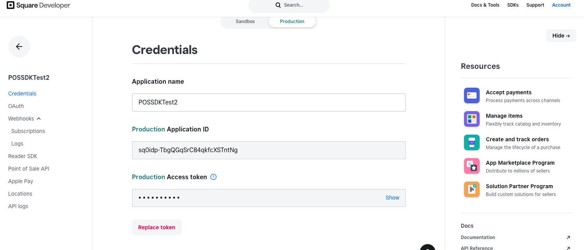Click the Manage items icon
584x250 pixels.
point(471,119)
